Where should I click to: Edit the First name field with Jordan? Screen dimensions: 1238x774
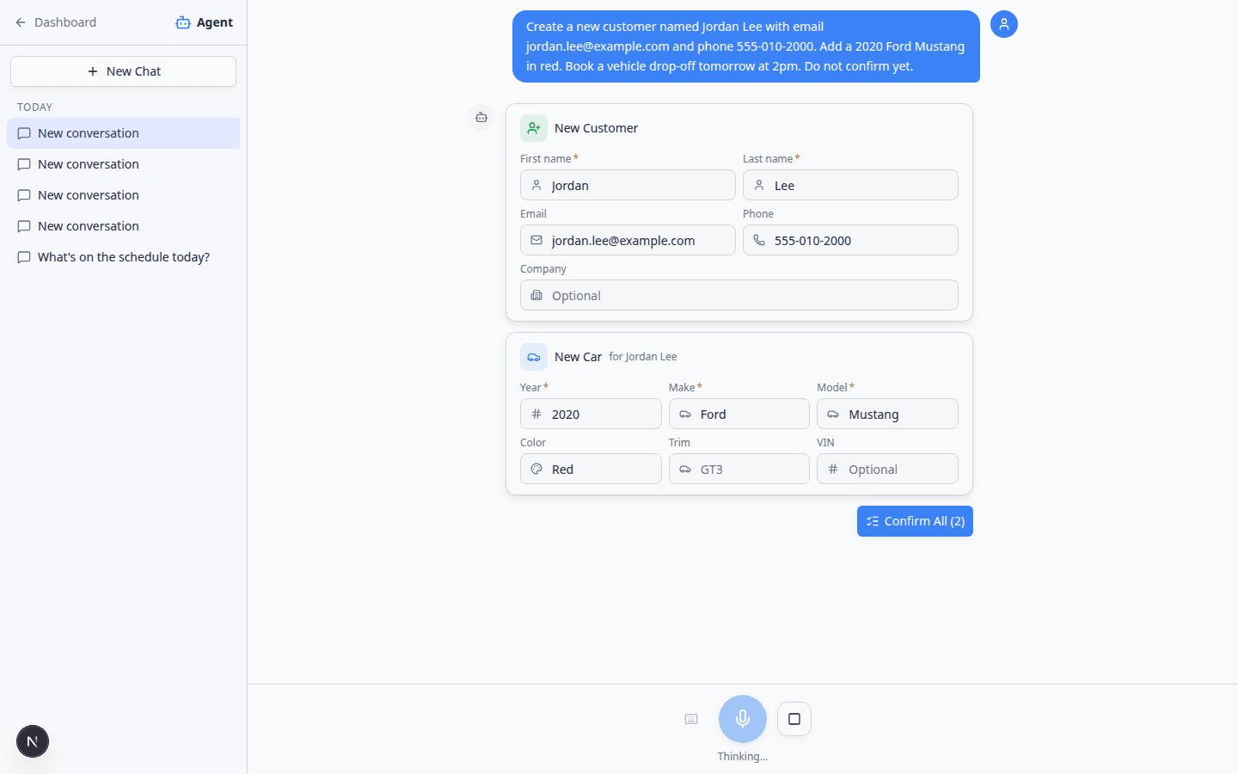pos(628,185)
